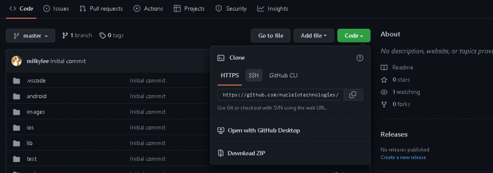Click the clone URL input field

(281, 95)
